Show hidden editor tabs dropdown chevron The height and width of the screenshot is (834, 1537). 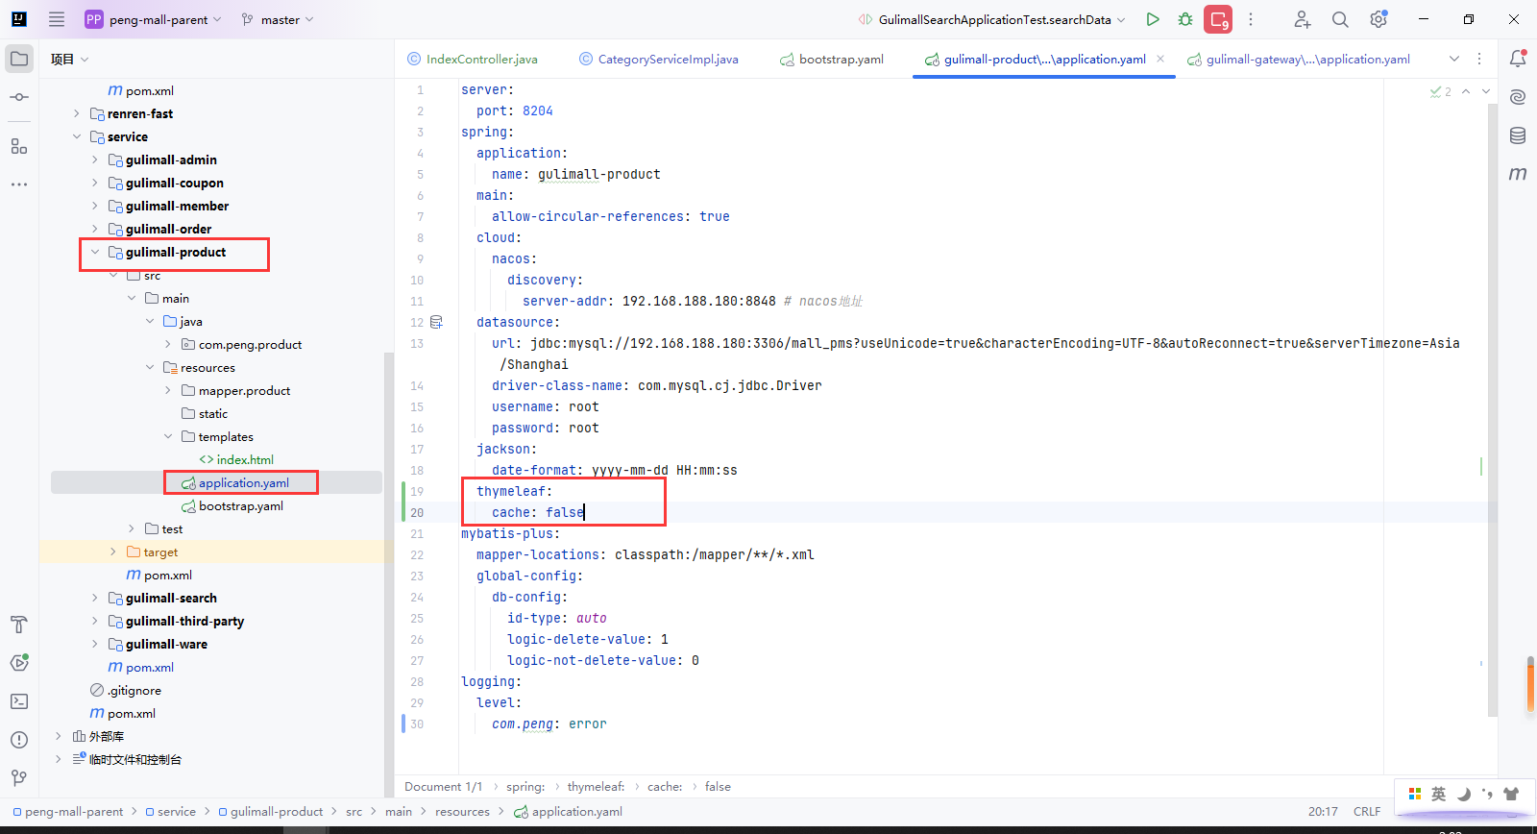pyautogui.click(x=1454, y=59)
